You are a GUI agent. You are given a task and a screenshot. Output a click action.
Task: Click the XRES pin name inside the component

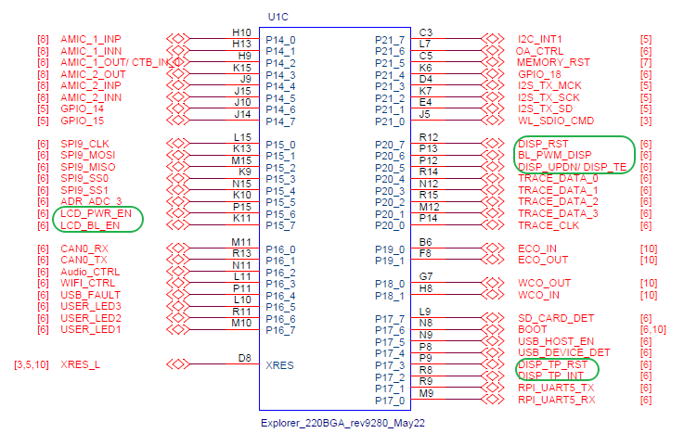coord(279,365)
